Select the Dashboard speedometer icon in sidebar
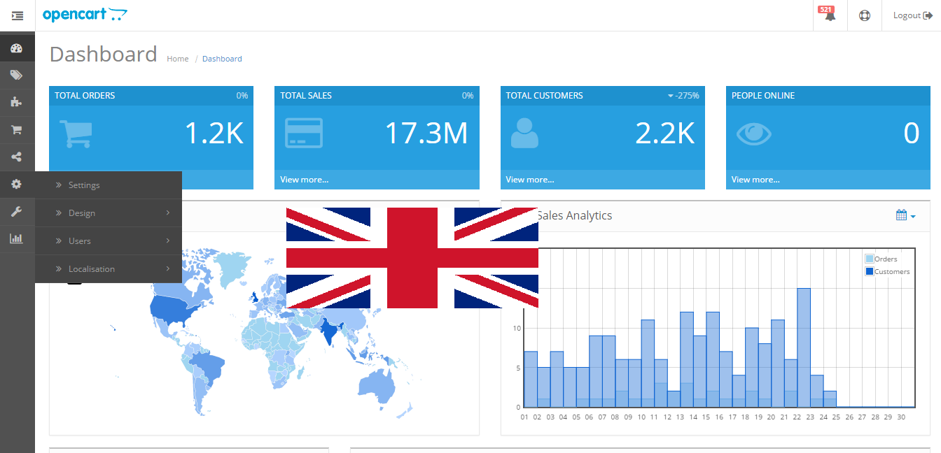The image size is (941, 453). pyautogui.click(x=18, y=48)
